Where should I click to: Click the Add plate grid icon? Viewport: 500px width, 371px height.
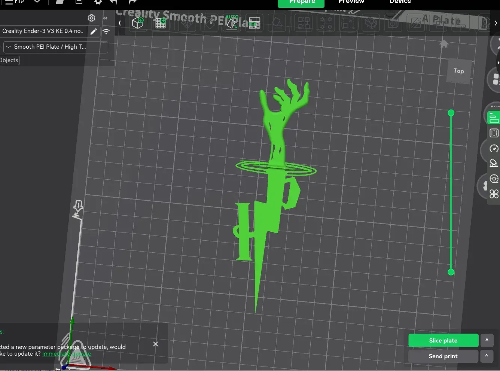click(161, 23)
